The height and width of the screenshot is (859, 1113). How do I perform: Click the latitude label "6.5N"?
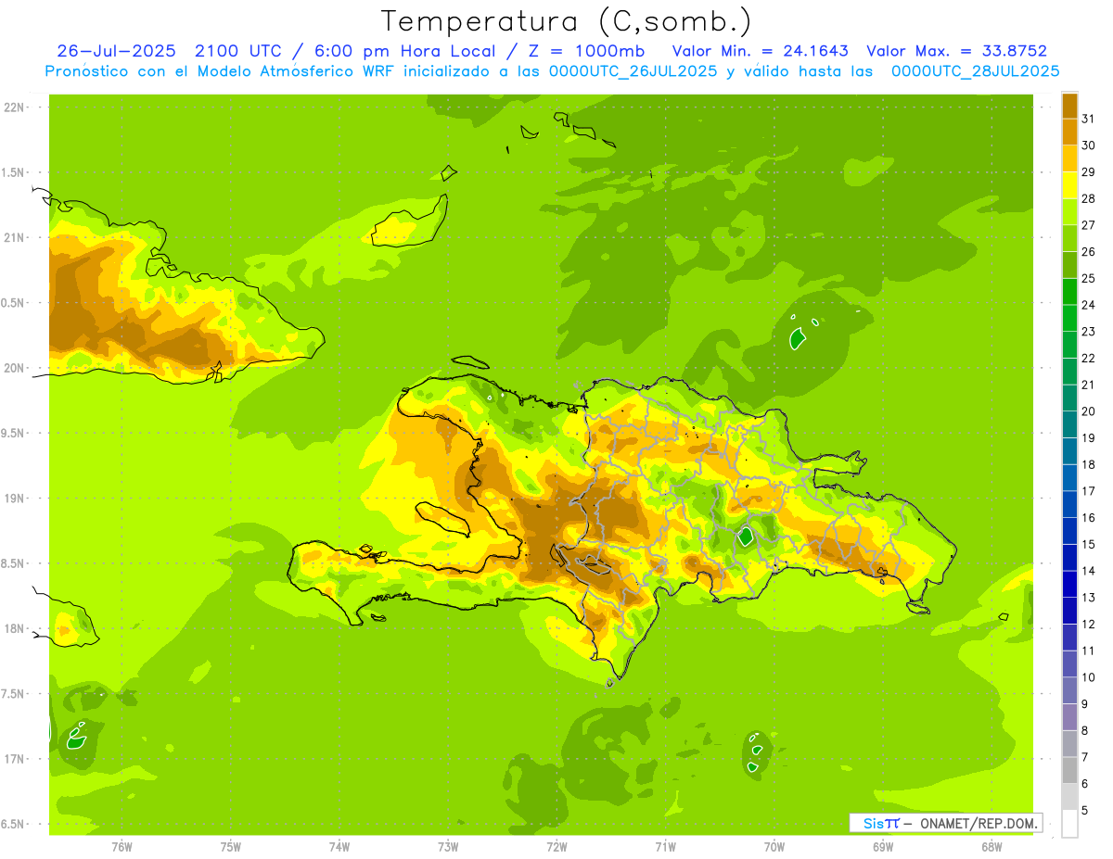[13, 824]
